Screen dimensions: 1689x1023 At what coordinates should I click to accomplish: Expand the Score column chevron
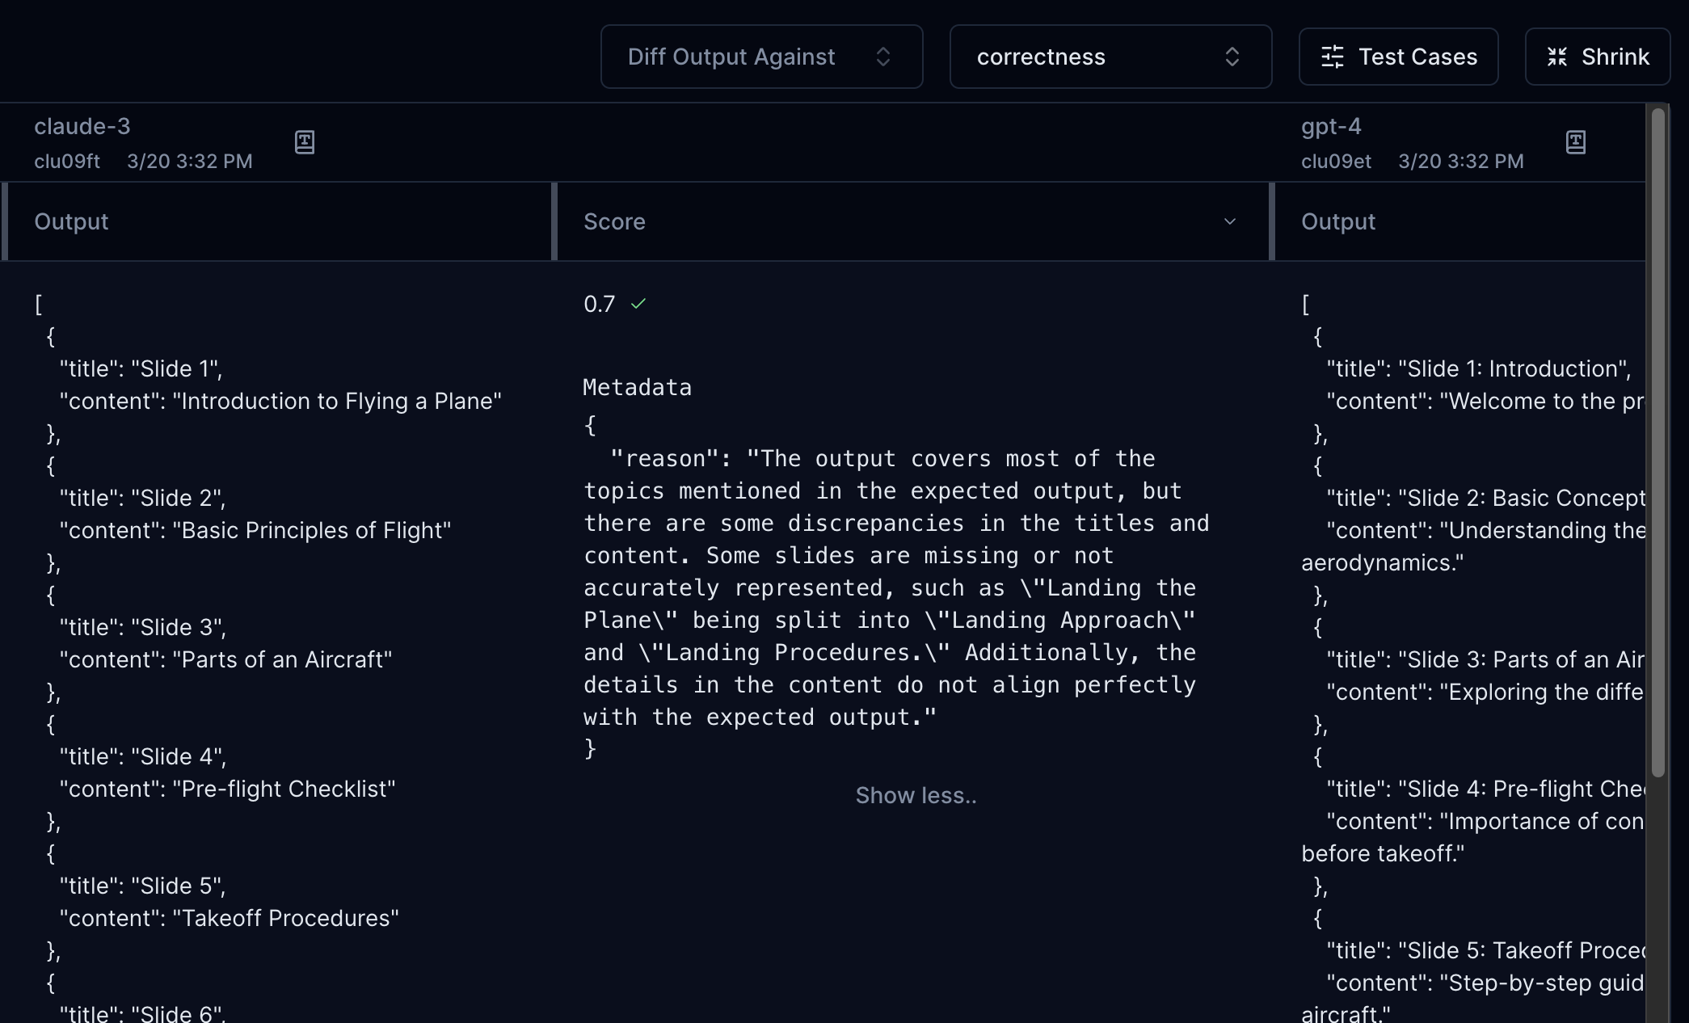(1230, 221)
